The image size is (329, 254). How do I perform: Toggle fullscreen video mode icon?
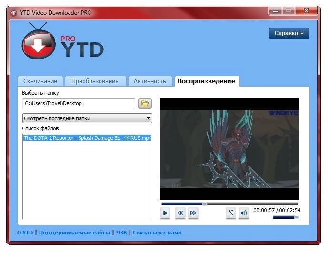(231, 213)
